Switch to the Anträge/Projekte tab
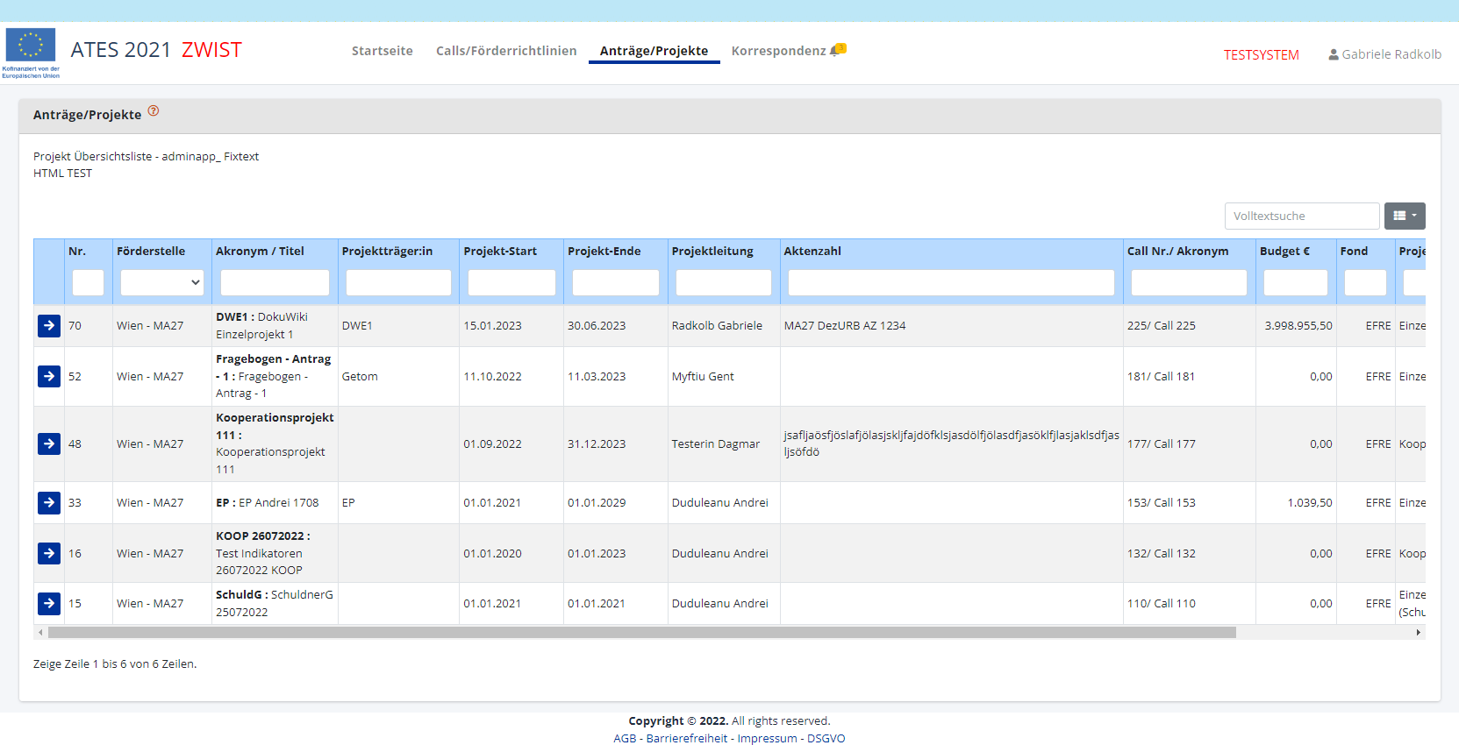The width and height of the screenshot is (1459, 745). click(654, 51)
